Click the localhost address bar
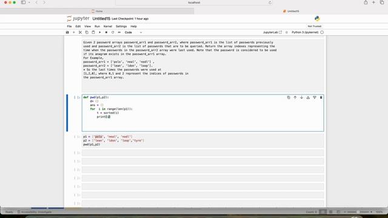 point(194,2)
